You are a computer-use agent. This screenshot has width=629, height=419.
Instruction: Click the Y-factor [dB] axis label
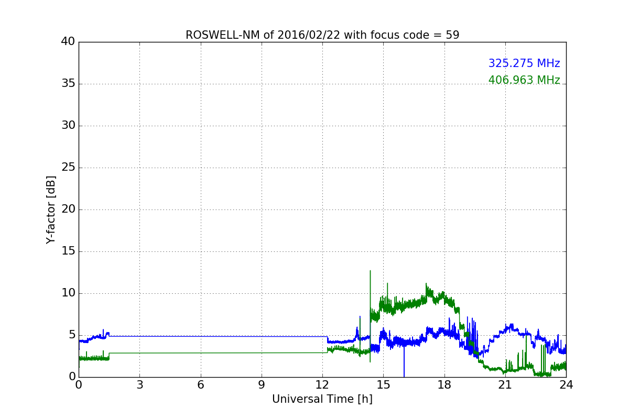coord(51,210)
